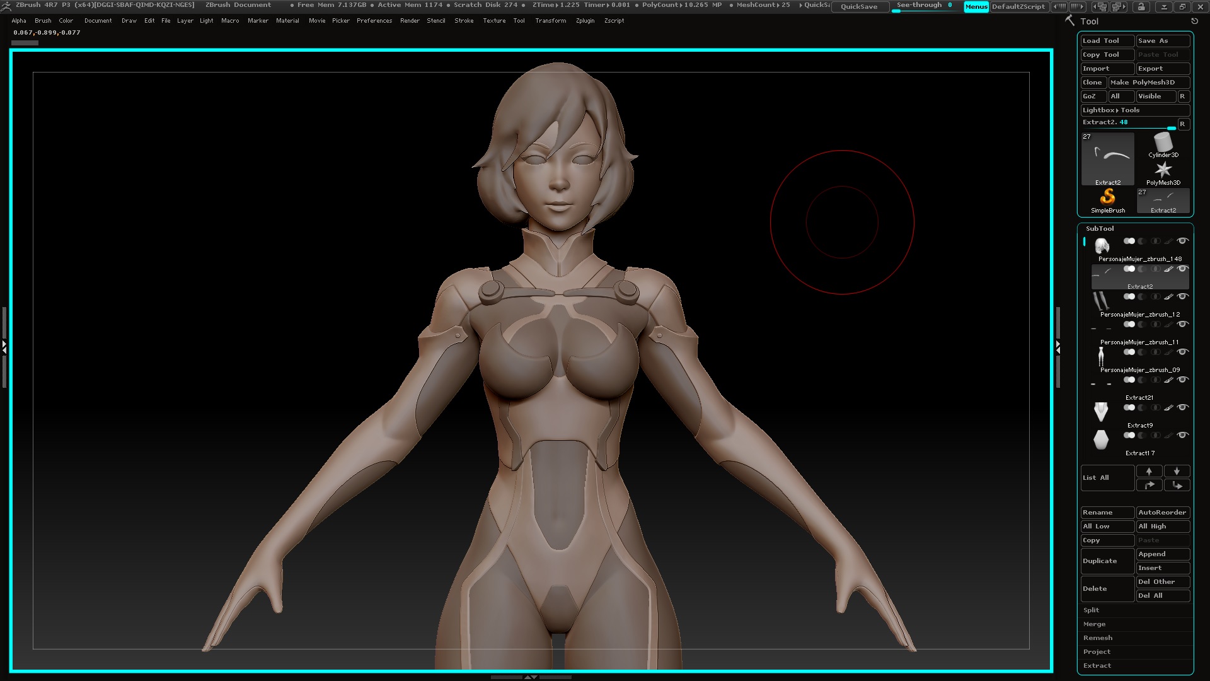Expand the Remesh section
This screenshot has width=1210, height=681.
click(x=1097, y=638)
